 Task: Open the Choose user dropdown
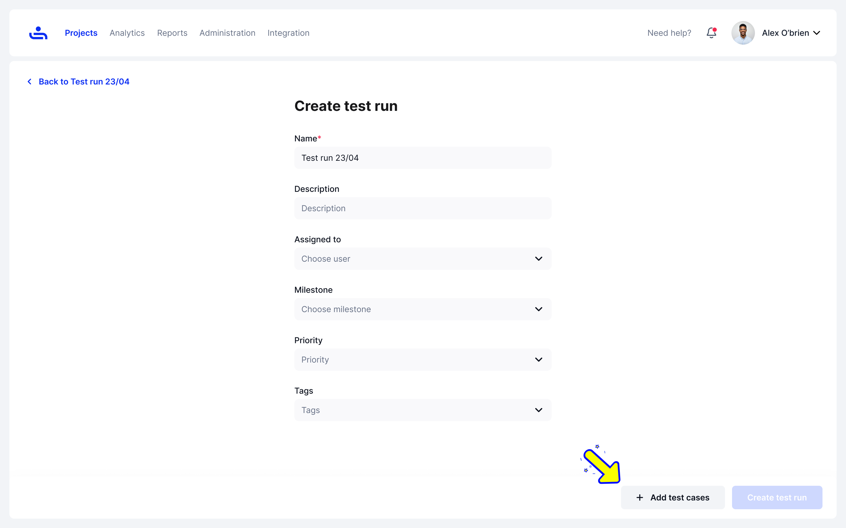[423, 259]
